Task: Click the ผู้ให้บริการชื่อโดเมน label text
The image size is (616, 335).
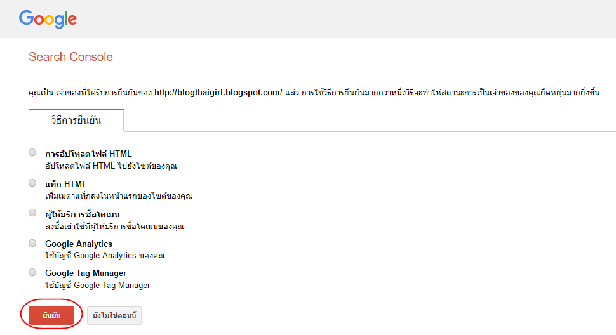Action: [83, 214]
